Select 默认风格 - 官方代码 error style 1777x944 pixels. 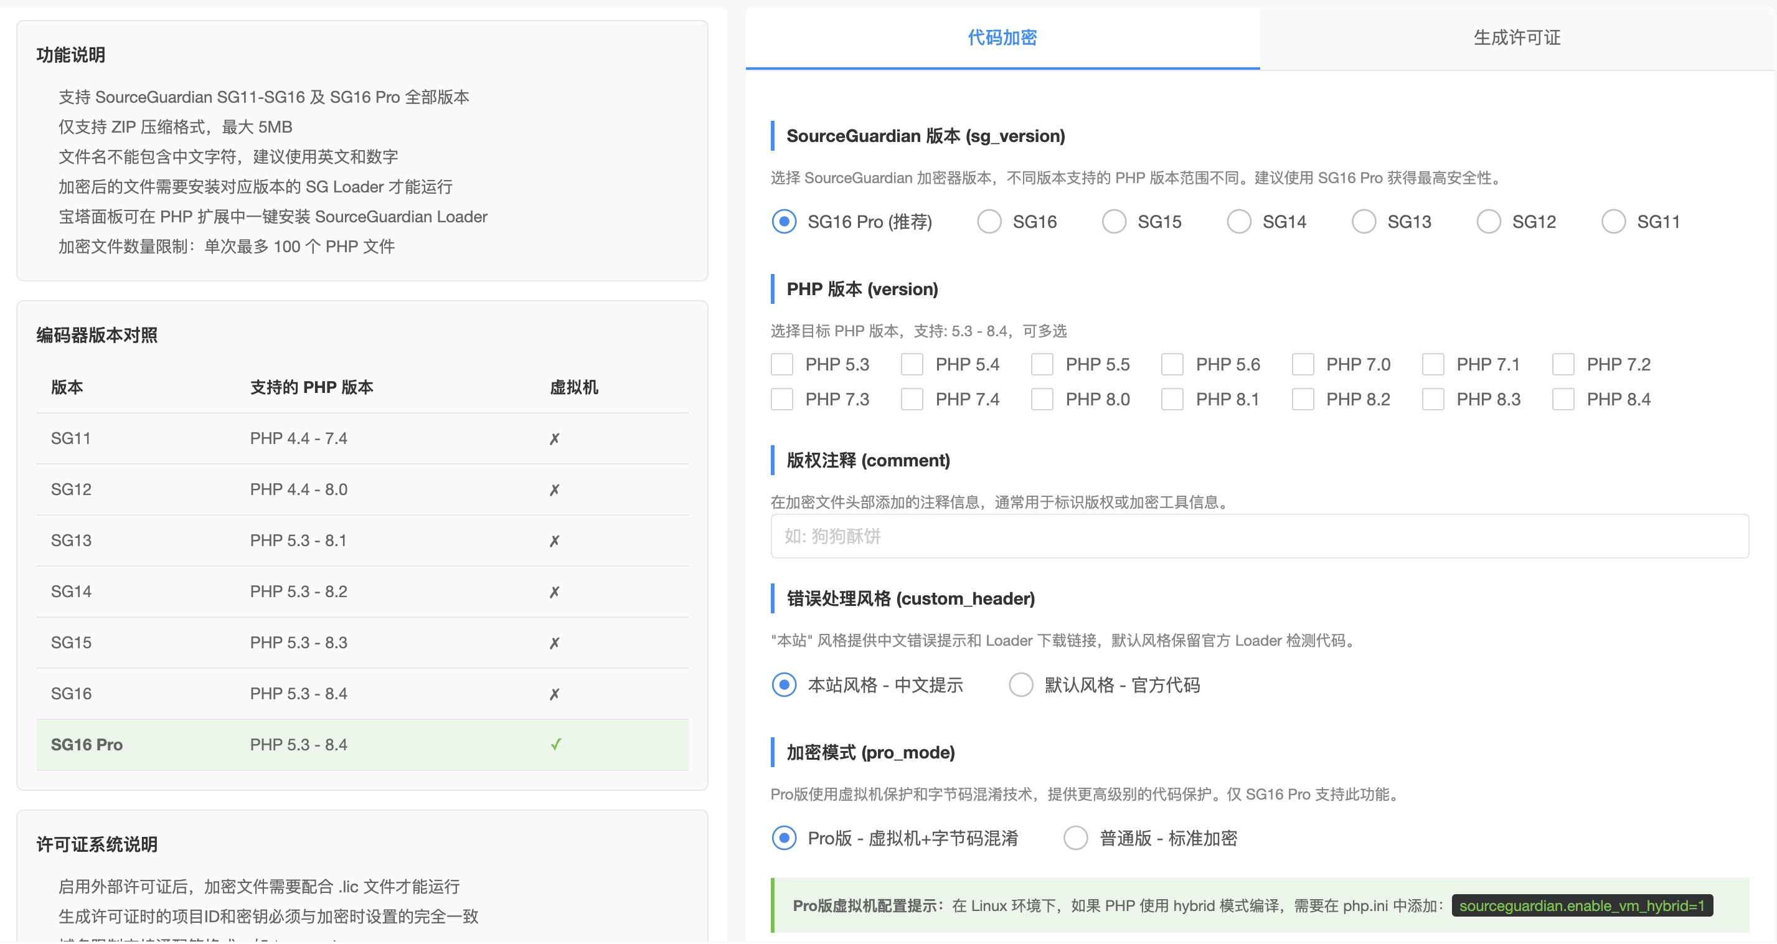(x=1021, y=684)
